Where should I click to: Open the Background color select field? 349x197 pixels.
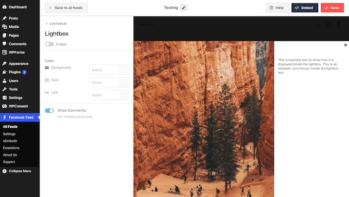pyautogui.click(x=109, y=70)
